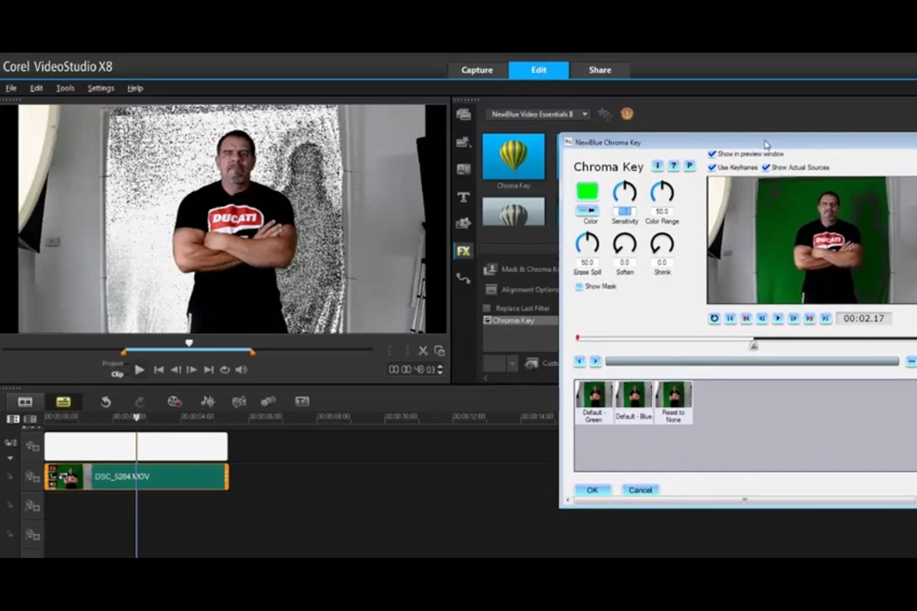Click OK in Chroma Key dialog

click(x=592, y=490)
